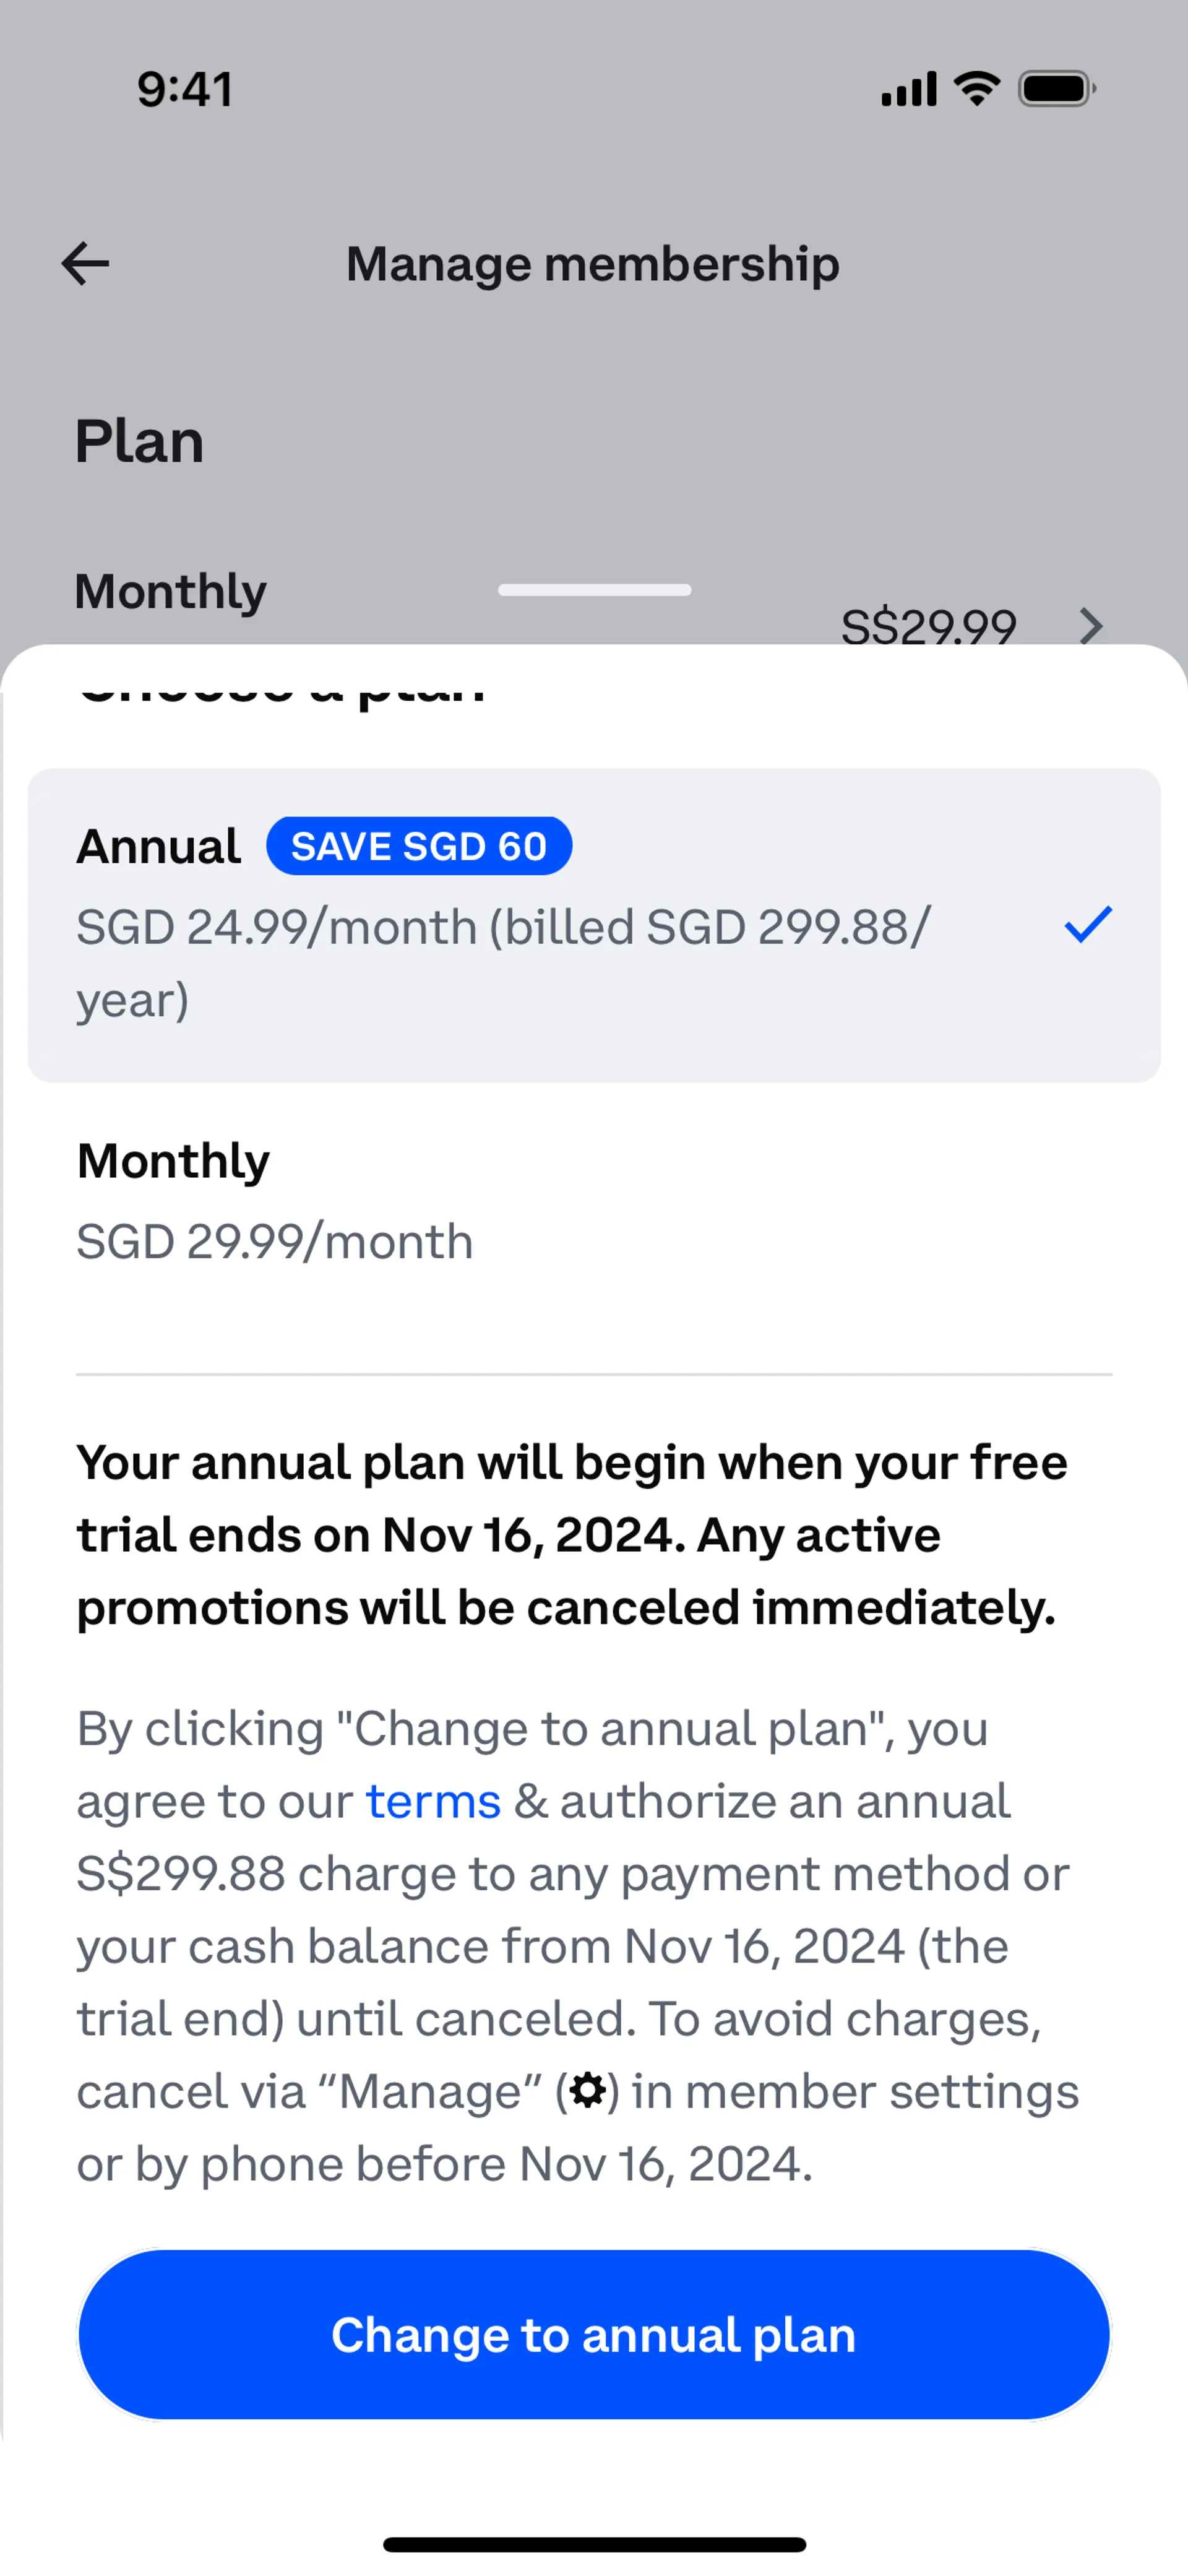
Task: Tap the bold free trial end notice
Action: (x=572, y=1535)
